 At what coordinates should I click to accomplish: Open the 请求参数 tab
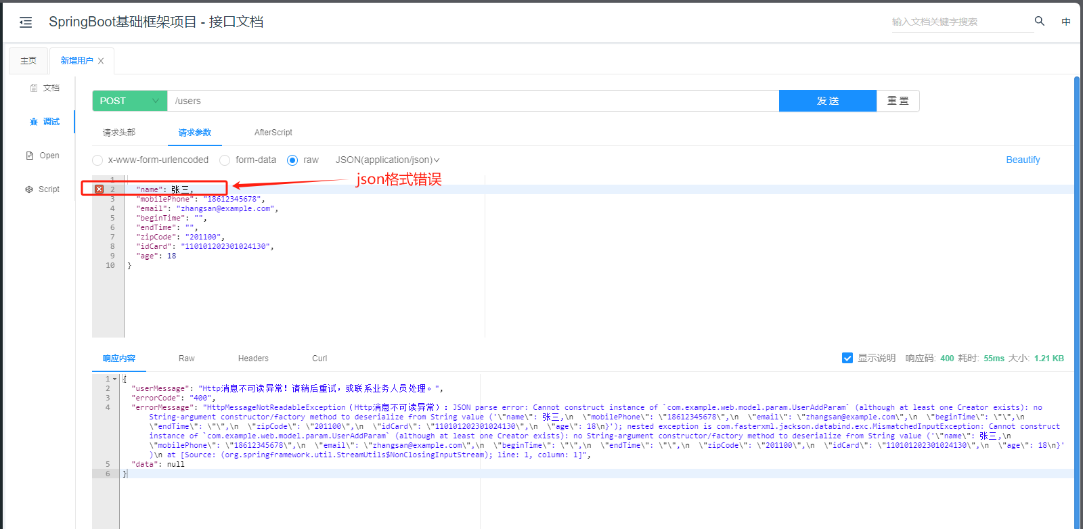[x=195, y=133]
